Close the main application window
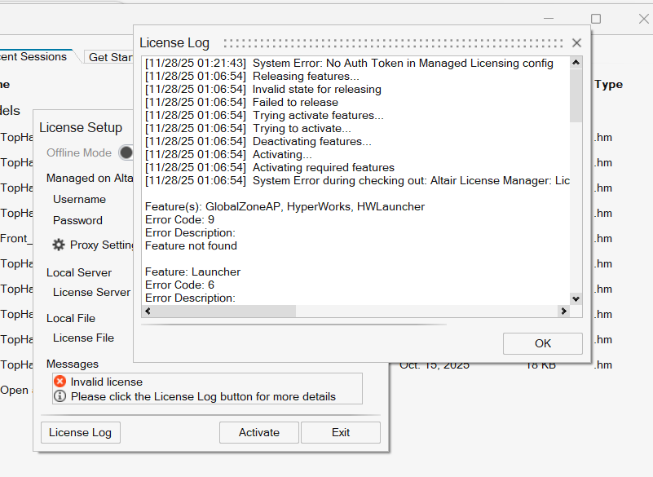This screenshot has height=477, width=653. pyautogui.click(x=644, y=19)
